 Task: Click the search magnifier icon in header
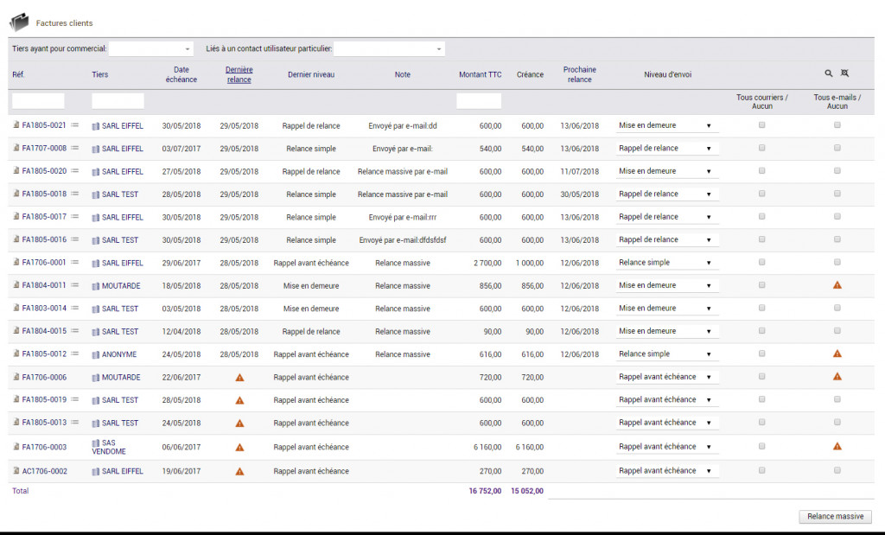[829, 74]
